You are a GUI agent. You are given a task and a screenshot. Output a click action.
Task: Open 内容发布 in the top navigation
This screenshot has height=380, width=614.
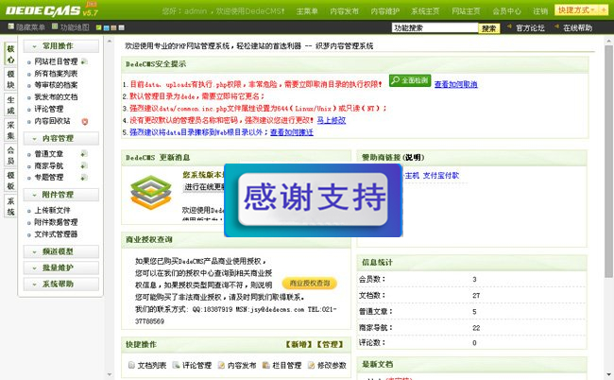(344, 11)
